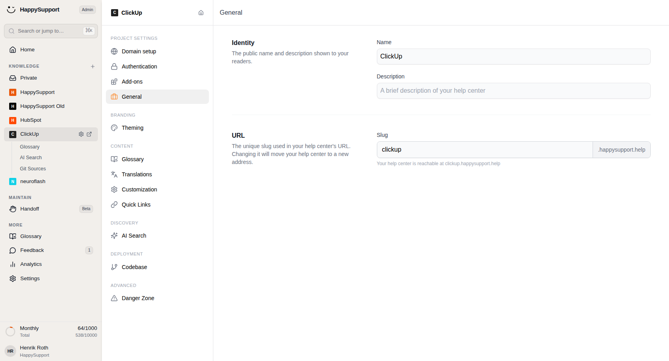Select the ClickUp project row in sidebar
This screenshot has width=669, height=361.
(51, 134)
